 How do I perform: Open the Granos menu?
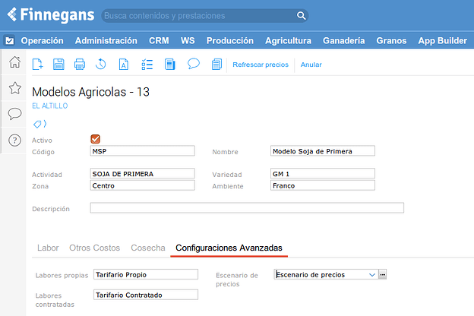391,40
